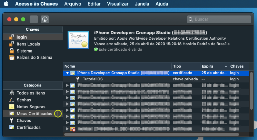Sort by the Tipo column header
The image size is (257, 140).
point(186,66)
